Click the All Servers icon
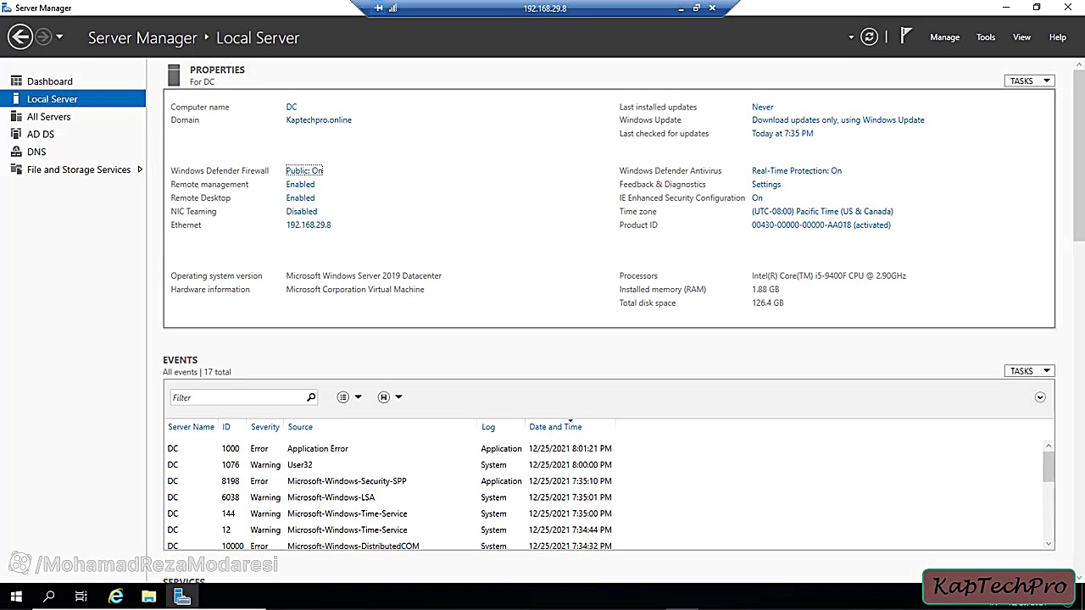 (16, 117)
